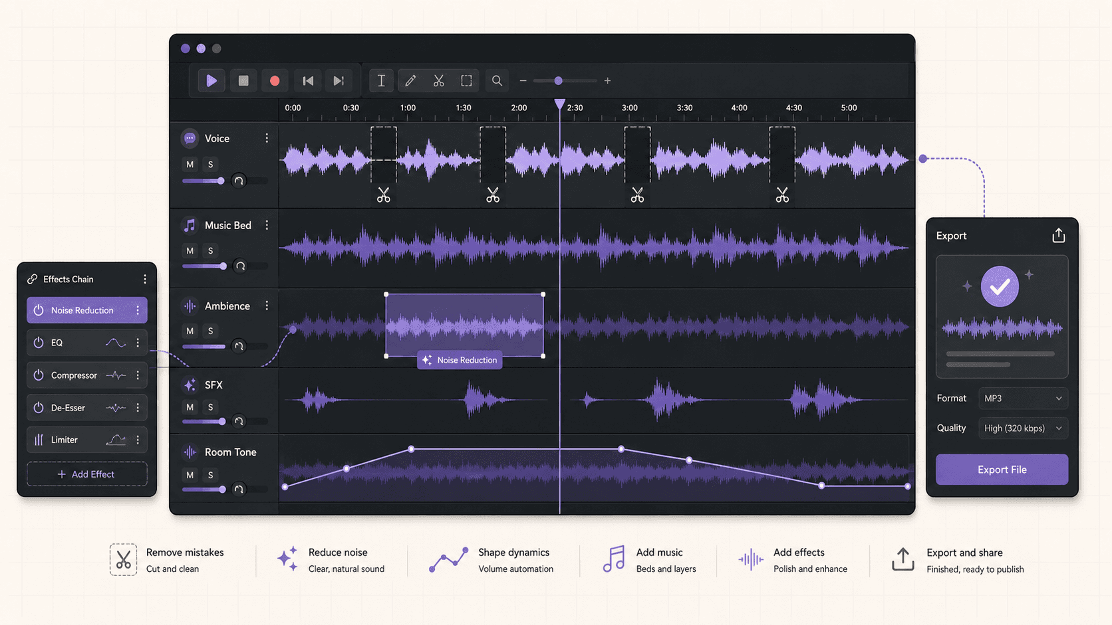This screenshot has width=1112, height=625.
Task: Click the Room Tone track icon
Action: point(190,452)
